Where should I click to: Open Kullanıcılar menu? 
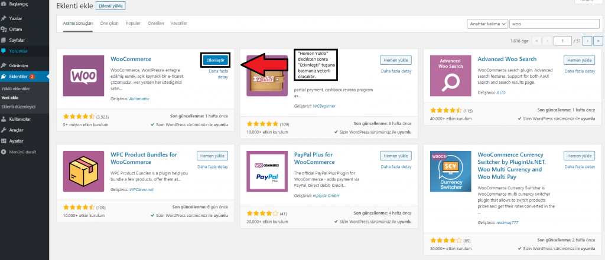[19, 119]
